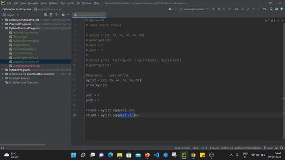Click the main Git branch widget
The height and width of the screenshot is (160, 285).
click(x=269, y=148)
